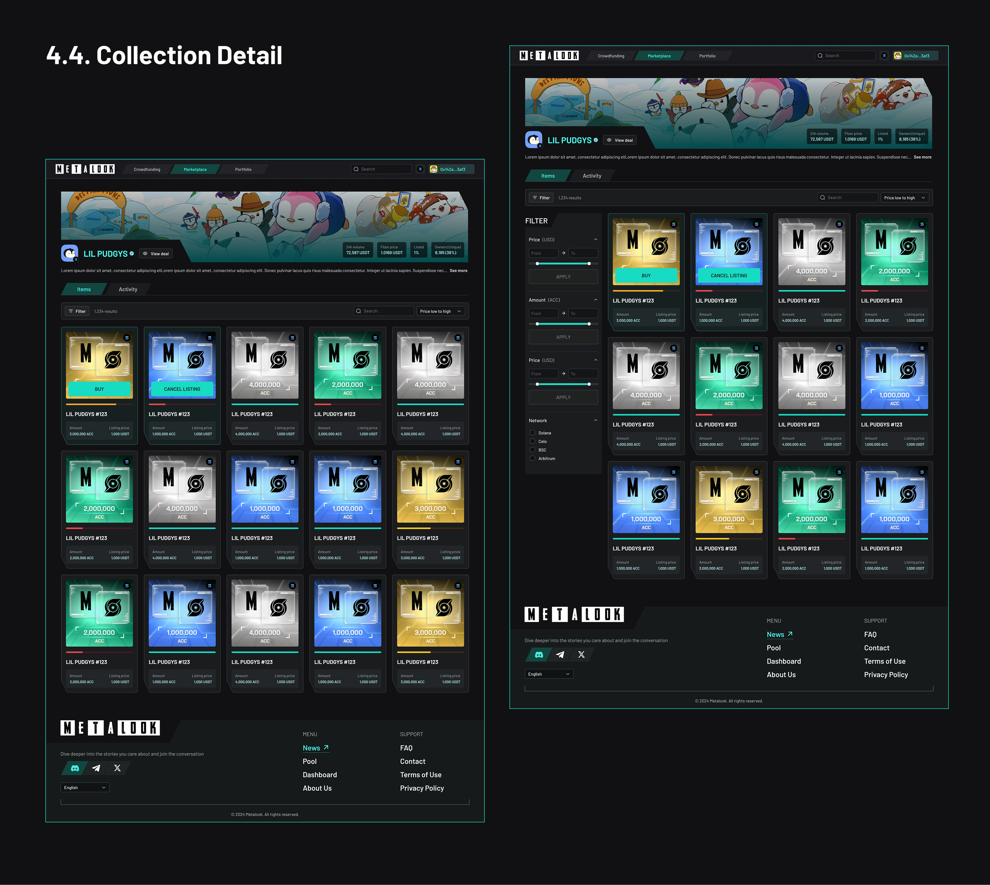The width and height of the screenshot is (990, 885).
Task: Collapse the Network filter section chevron
Action: (x=595, y=421)
